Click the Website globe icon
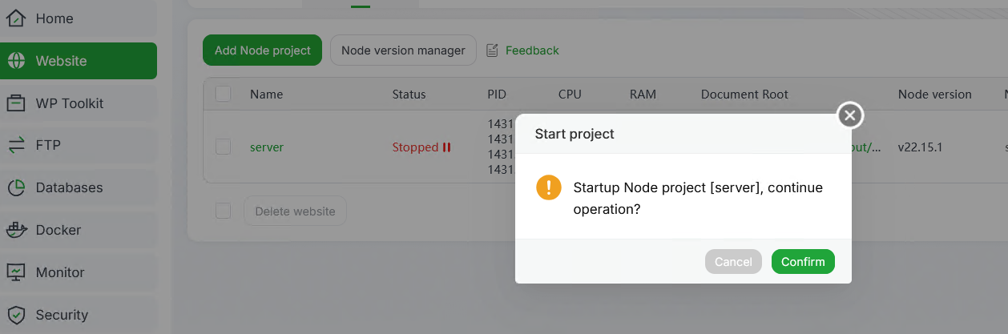Viewport: 1008px width, 334px height. coord(16,61)
